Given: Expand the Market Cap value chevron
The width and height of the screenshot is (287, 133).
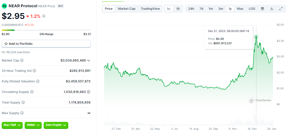Looking at the screenshot, I should tap(88, 60).
